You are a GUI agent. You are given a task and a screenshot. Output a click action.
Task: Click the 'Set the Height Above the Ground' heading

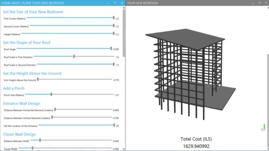32,73
